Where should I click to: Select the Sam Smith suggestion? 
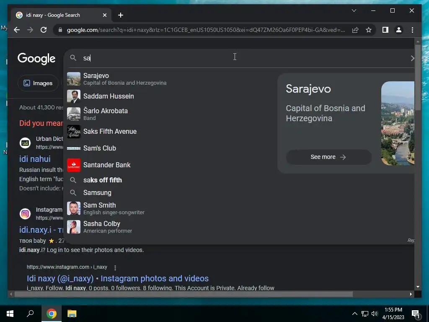coord(170,208)
